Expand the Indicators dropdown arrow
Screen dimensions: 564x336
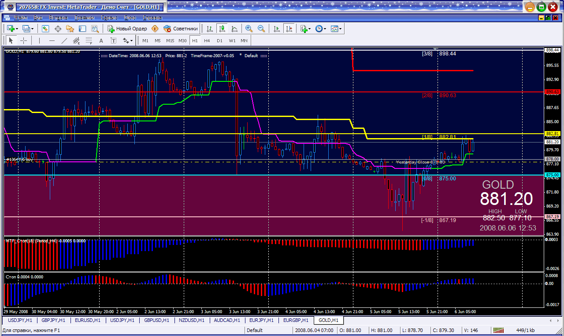pyautogui.click(x=310, y=29)
